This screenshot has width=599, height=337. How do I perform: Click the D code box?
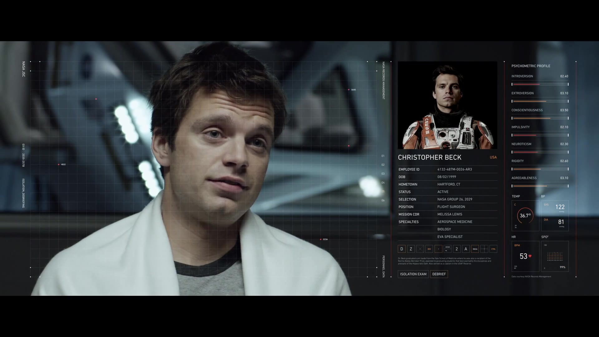[402, 249]
